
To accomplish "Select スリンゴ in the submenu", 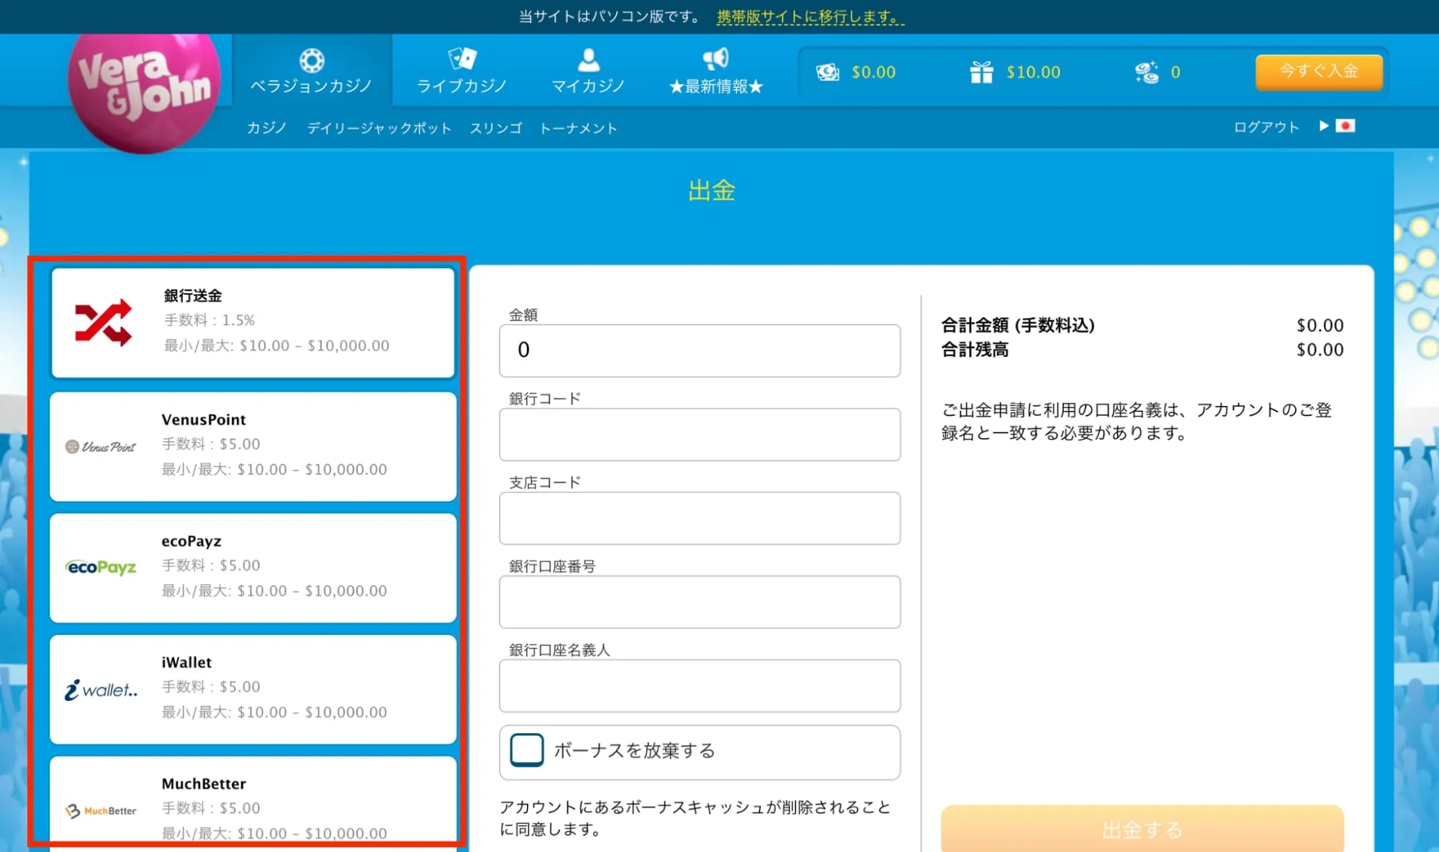I will click(496, 128).
